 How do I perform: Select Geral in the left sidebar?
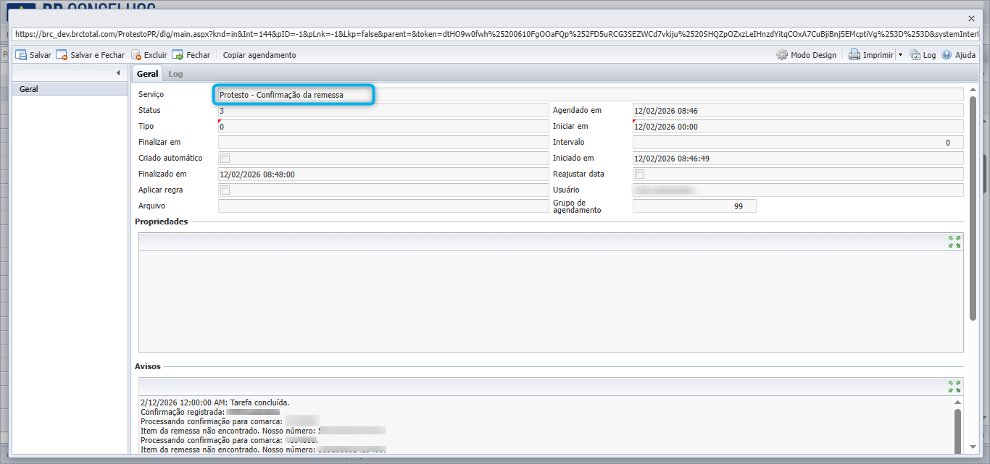click(x=70, y=89)
